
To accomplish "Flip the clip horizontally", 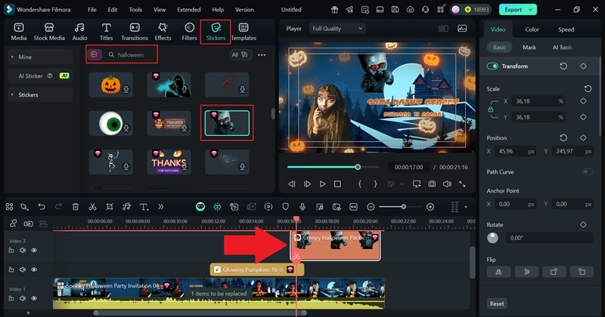I will [x=498, y=272].
